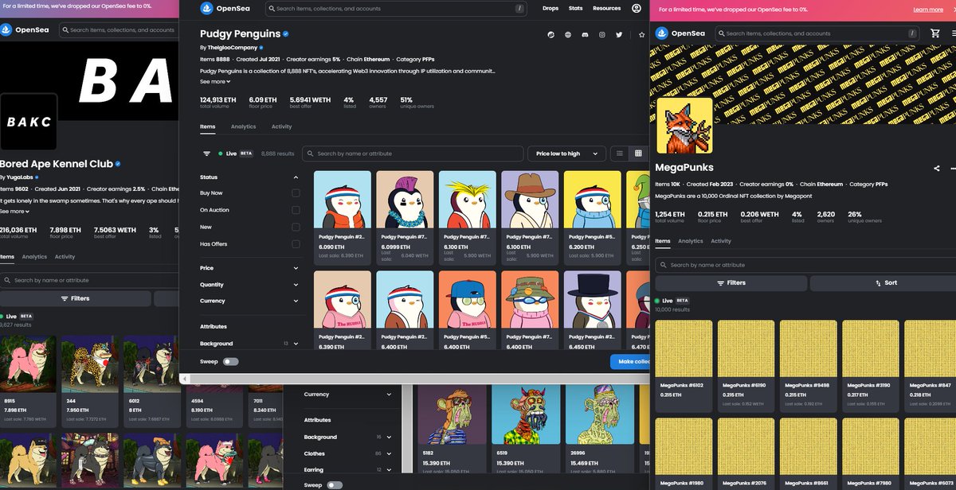Open Etherscan link icon on Pudgy Penguins page
Image resolution: width=956 pixels, height=490 pixels.
click(x=550, y=35)
